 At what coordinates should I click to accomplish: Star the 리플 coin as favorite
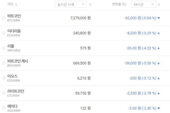coord(4,48)
